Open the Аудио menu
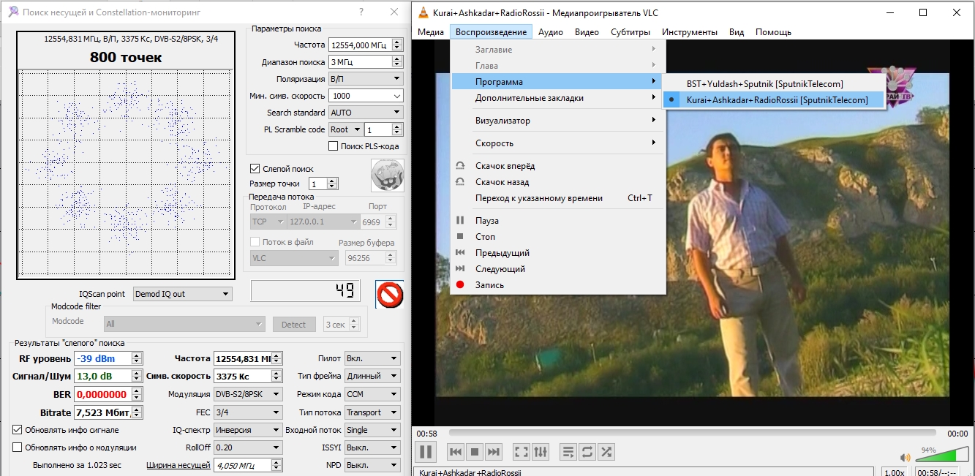The width and height of the screenshot is (975, 476). click(x=551, y=32)
